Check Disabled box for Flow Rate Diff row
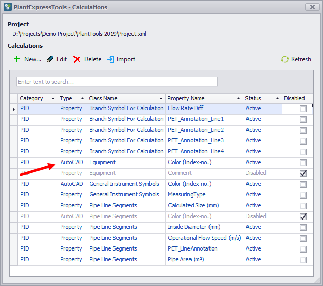The image size is (323, 286). pyautogui.click(x=303, y=109)
